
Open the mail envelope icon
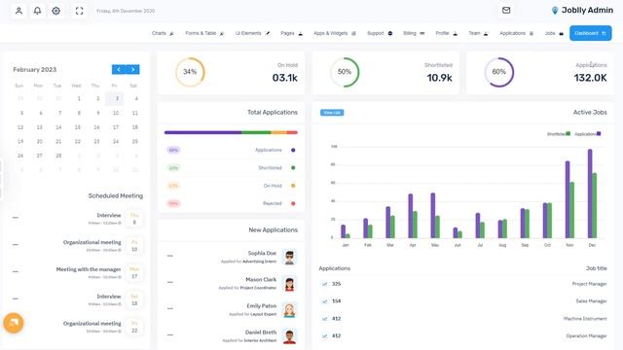coord(506,11)
